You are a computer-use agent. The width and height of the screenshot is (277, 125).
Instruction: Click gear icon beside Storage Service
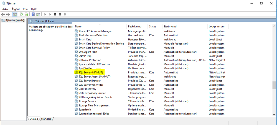point(76,101)
